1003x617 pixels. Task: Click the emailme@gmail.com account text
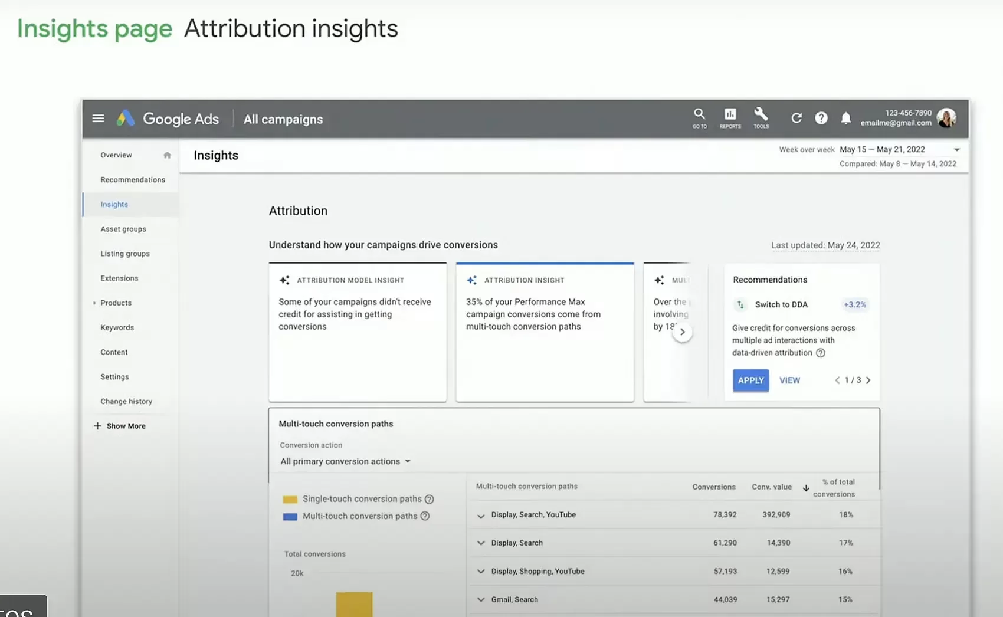point(896,123)
